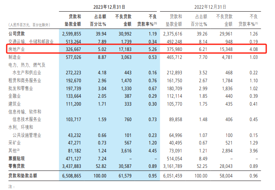
Task: Click the 64,996 value
Action: point(176,135)
